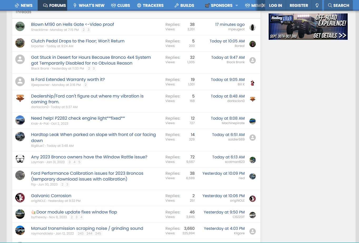Open BigBlue7's avatar on Hardtop Leak thread
Screen dimensions: 359x243
point(20,137)
